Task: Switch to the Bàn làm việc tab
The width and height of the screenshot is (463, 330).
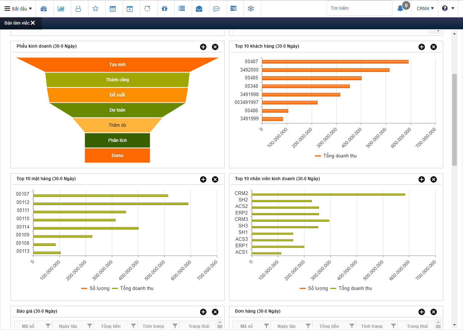Action: (x=17, y=23)
